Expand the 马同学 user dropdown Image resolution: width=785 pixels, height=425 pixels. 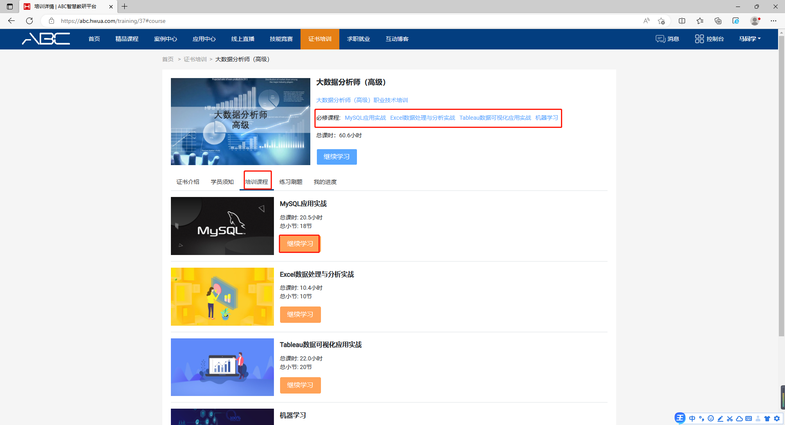[x=750, y=39]
